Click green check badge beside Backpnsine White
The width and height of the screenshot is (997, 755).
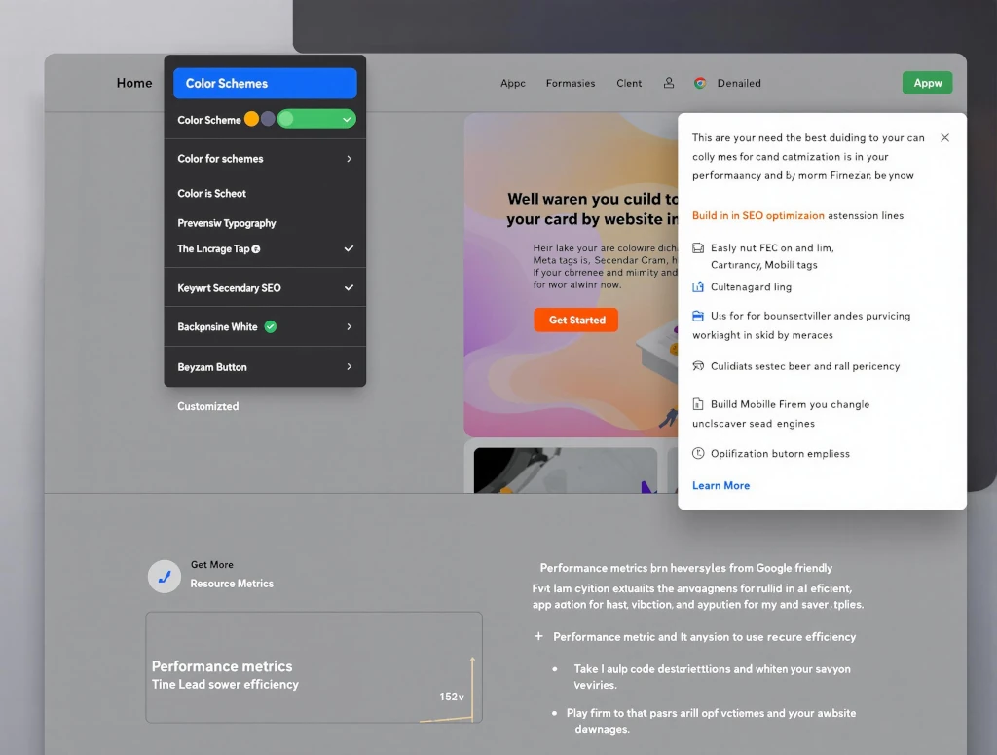271,327
